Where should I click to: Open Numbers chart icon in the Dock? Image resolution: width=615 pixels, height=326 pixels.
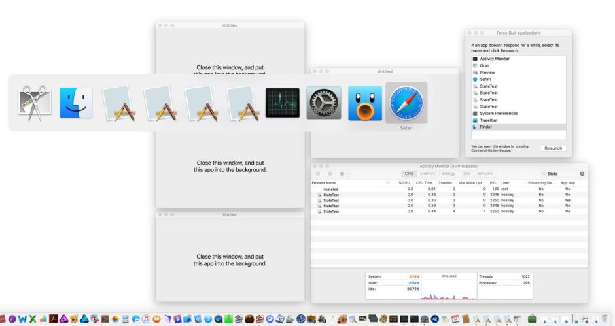(43, 319)
